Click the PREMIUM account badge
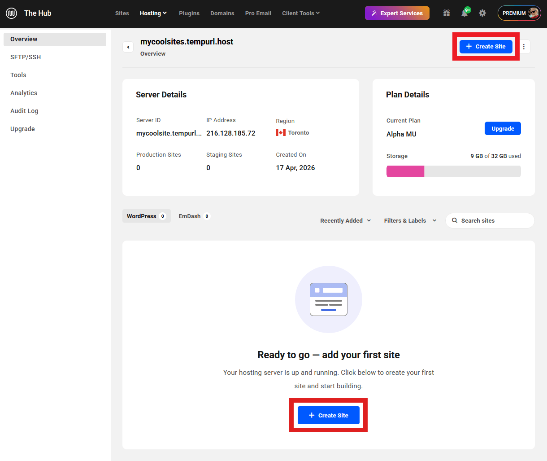 [519, 13]
